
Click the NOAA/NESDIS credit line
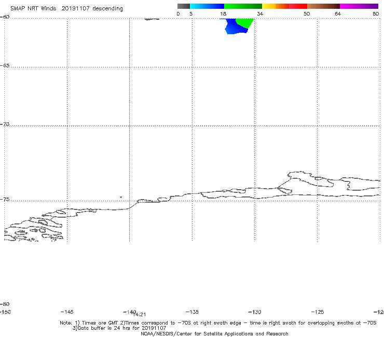point(214,333)
